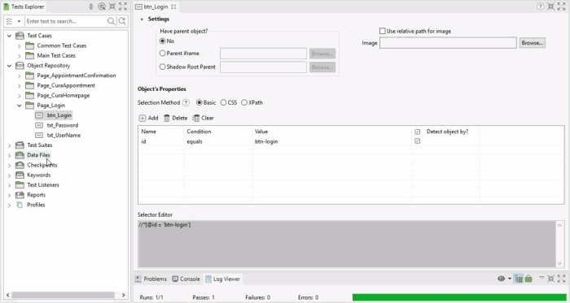Expand the Common Test Cases folder
Screen dimensions: 570x303
pyautogui.click(x=20, y=45)
